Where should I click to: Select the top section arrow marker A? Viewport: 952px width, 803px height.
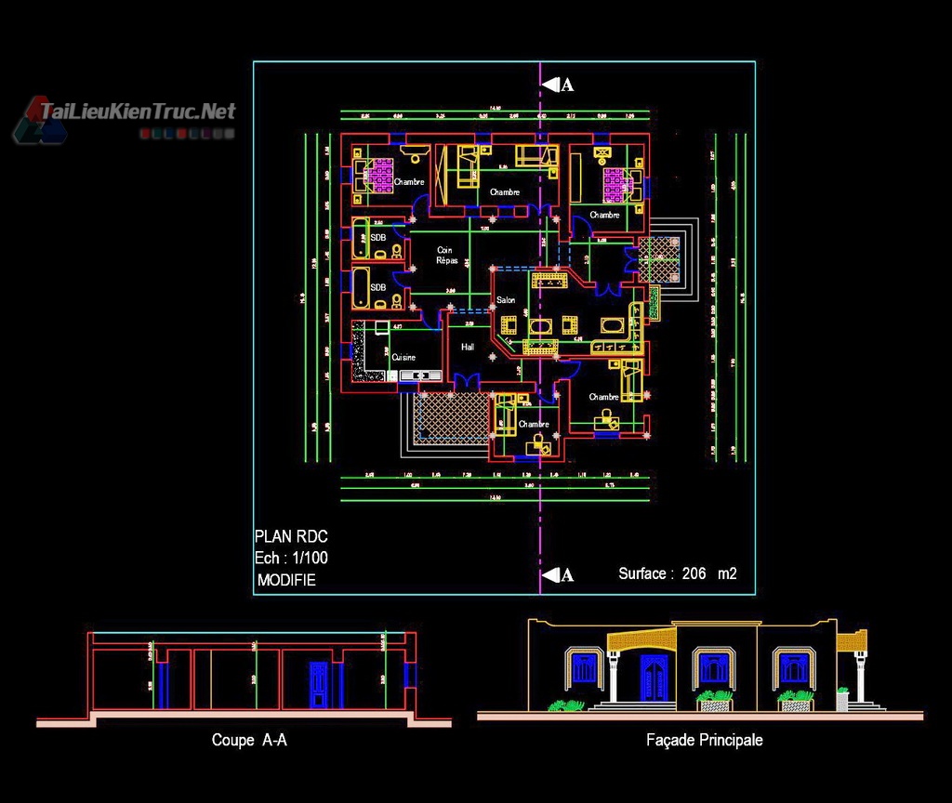pyautogui.click(x=559, y=86)
